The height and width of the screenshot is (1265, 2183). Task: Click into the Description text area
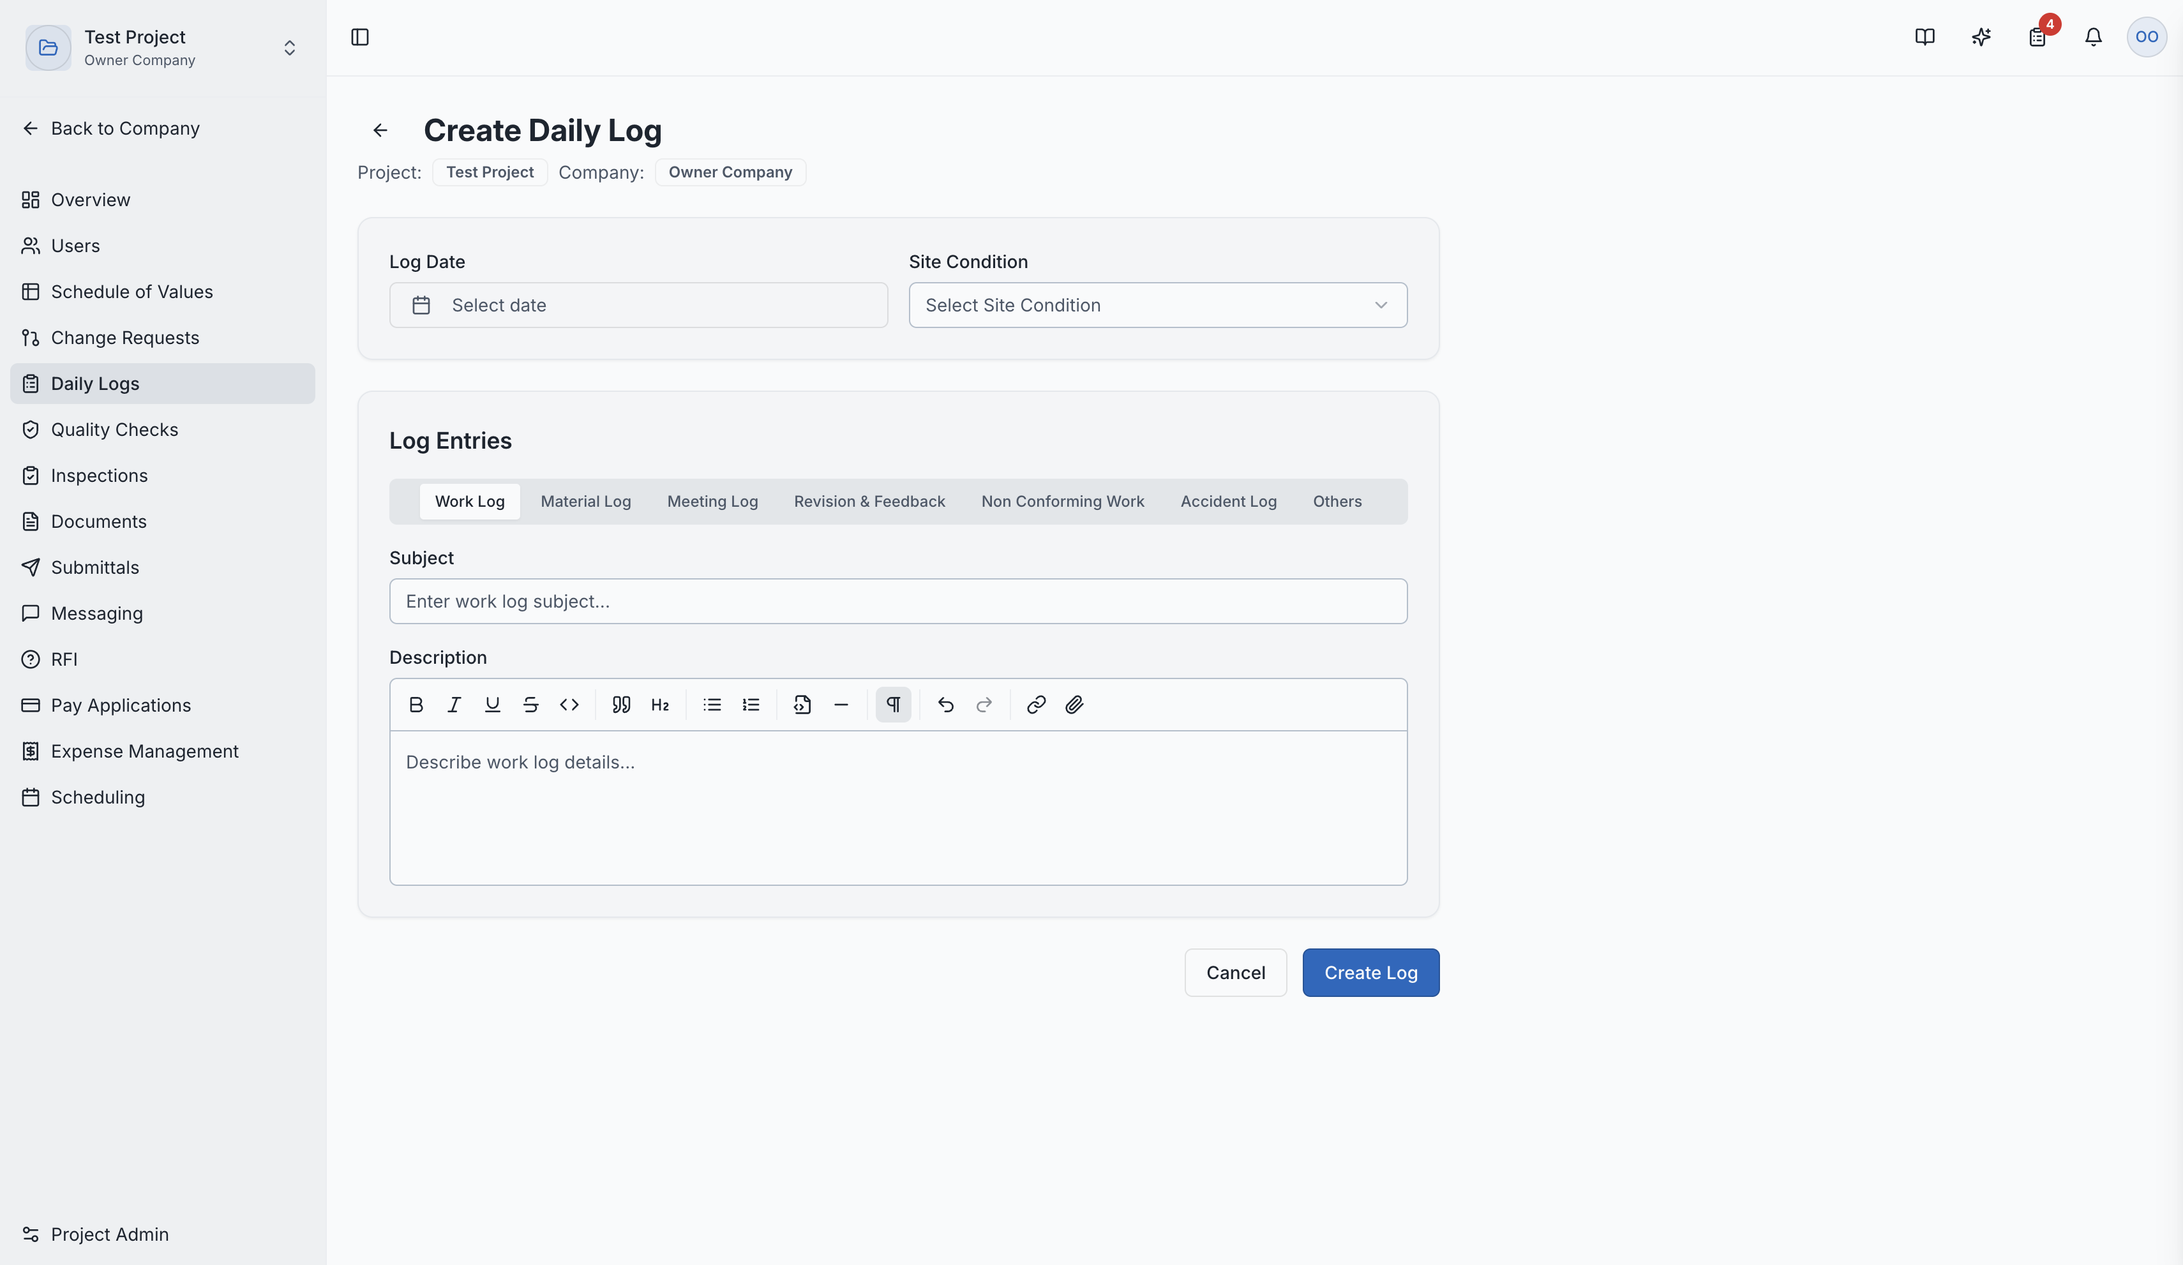(x=897, y=807)
